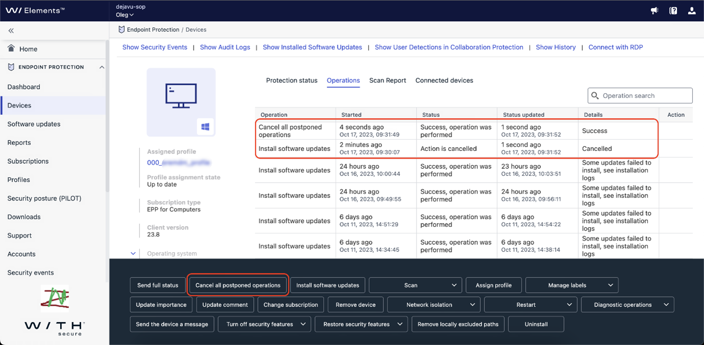Open the Turn off security features dropdown

264,324
